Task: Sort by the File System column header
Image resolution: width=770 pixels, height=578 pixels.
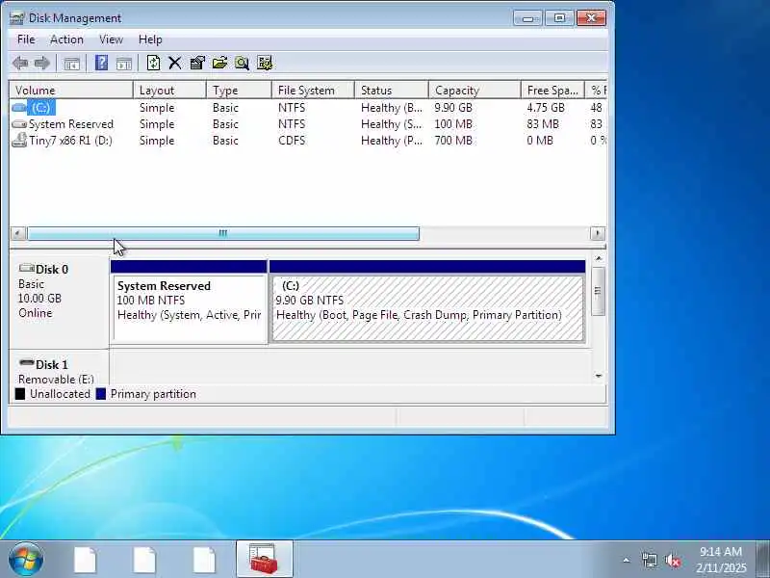Action: [313, 91]
